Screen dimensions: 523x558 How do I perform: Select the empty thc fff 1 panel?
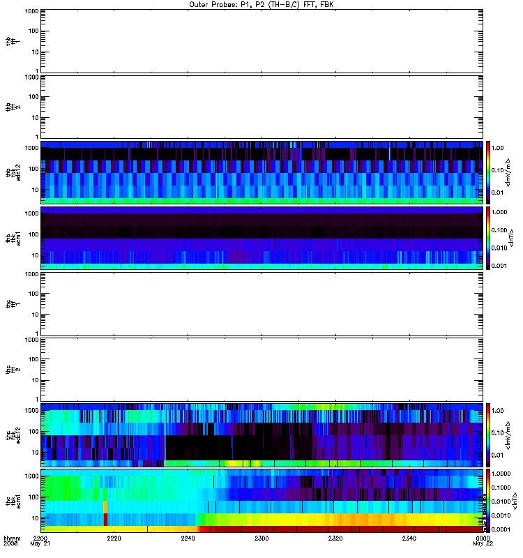pyautogui.click(x=261, y=303)
